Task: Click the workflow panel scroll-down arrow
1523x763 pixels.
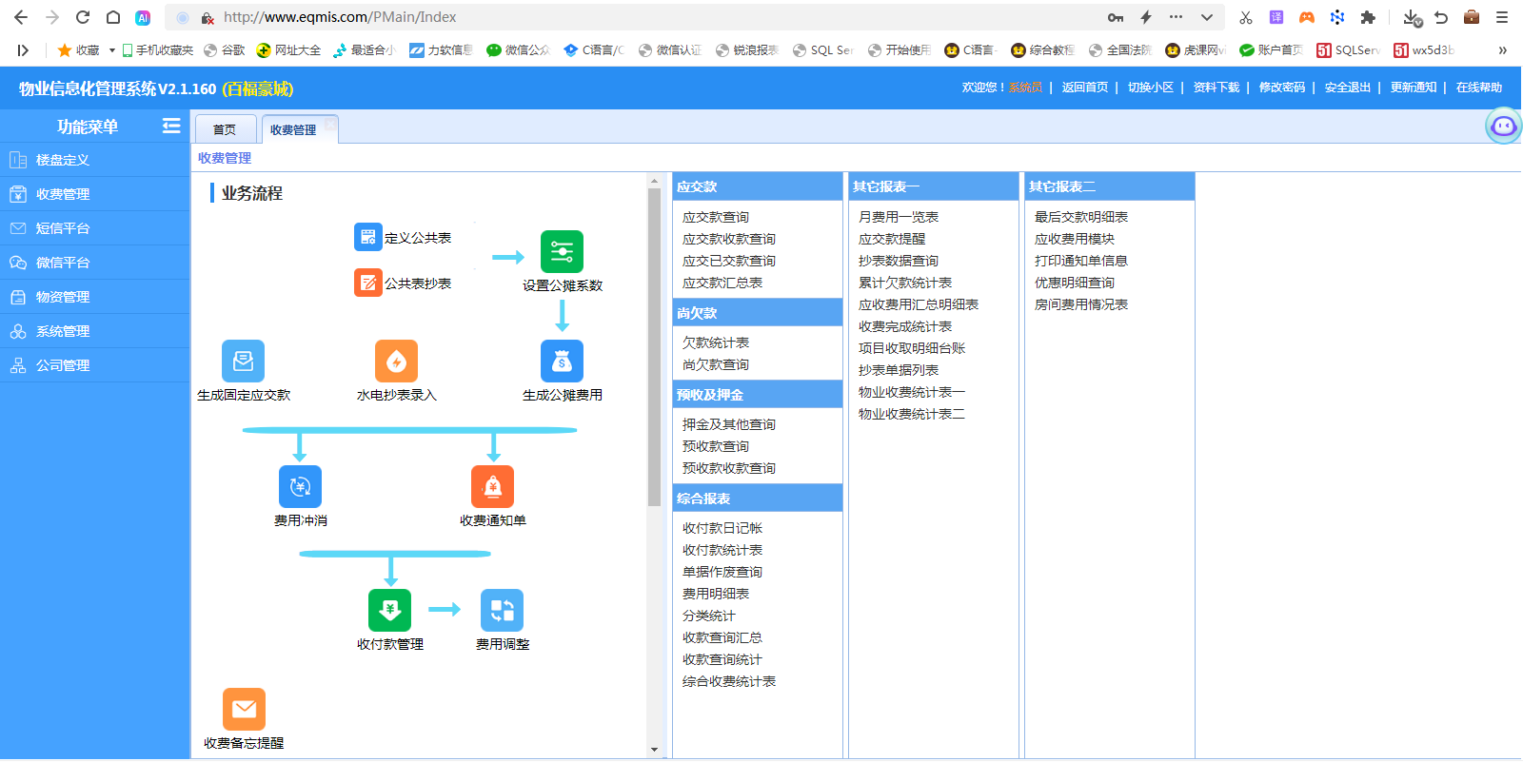Action: (654, 750)
